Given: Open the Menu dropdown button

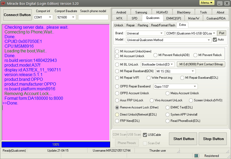Looking at the screenshot, I should [x=207, y=3].
